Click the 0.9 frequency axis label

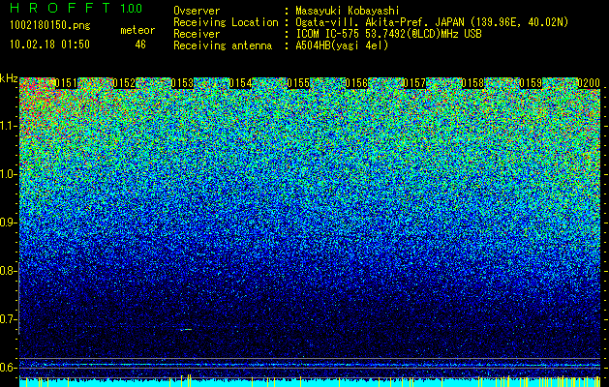click(x=9, y=223)
